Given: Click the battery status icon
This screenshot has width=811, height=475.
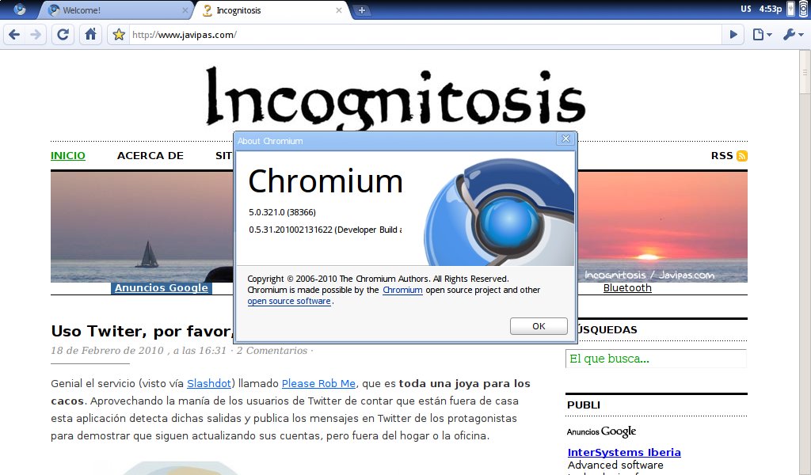Looking at the screenshot, I should [x=791, y=9].
